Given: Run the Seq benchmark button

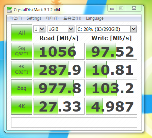Looking at the screenshot, I should (x=22, y=88).
